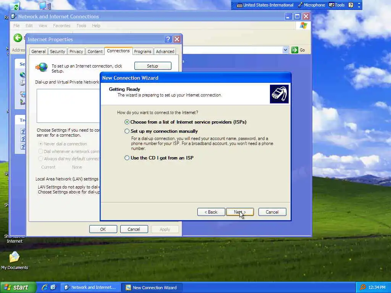Minimize Network and Internet Connections window
The width and height of the screenshot is (391, 293).
[x=288, y=16]
